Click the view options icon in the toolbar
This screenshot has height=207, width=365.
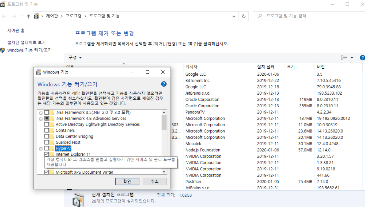(344, 58)
